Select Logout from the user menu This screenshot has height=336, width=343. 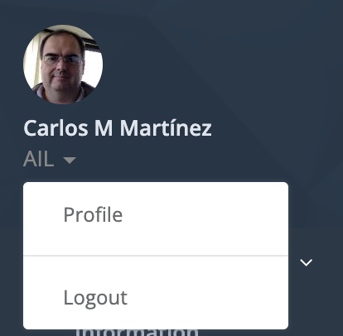pos(156,293)
